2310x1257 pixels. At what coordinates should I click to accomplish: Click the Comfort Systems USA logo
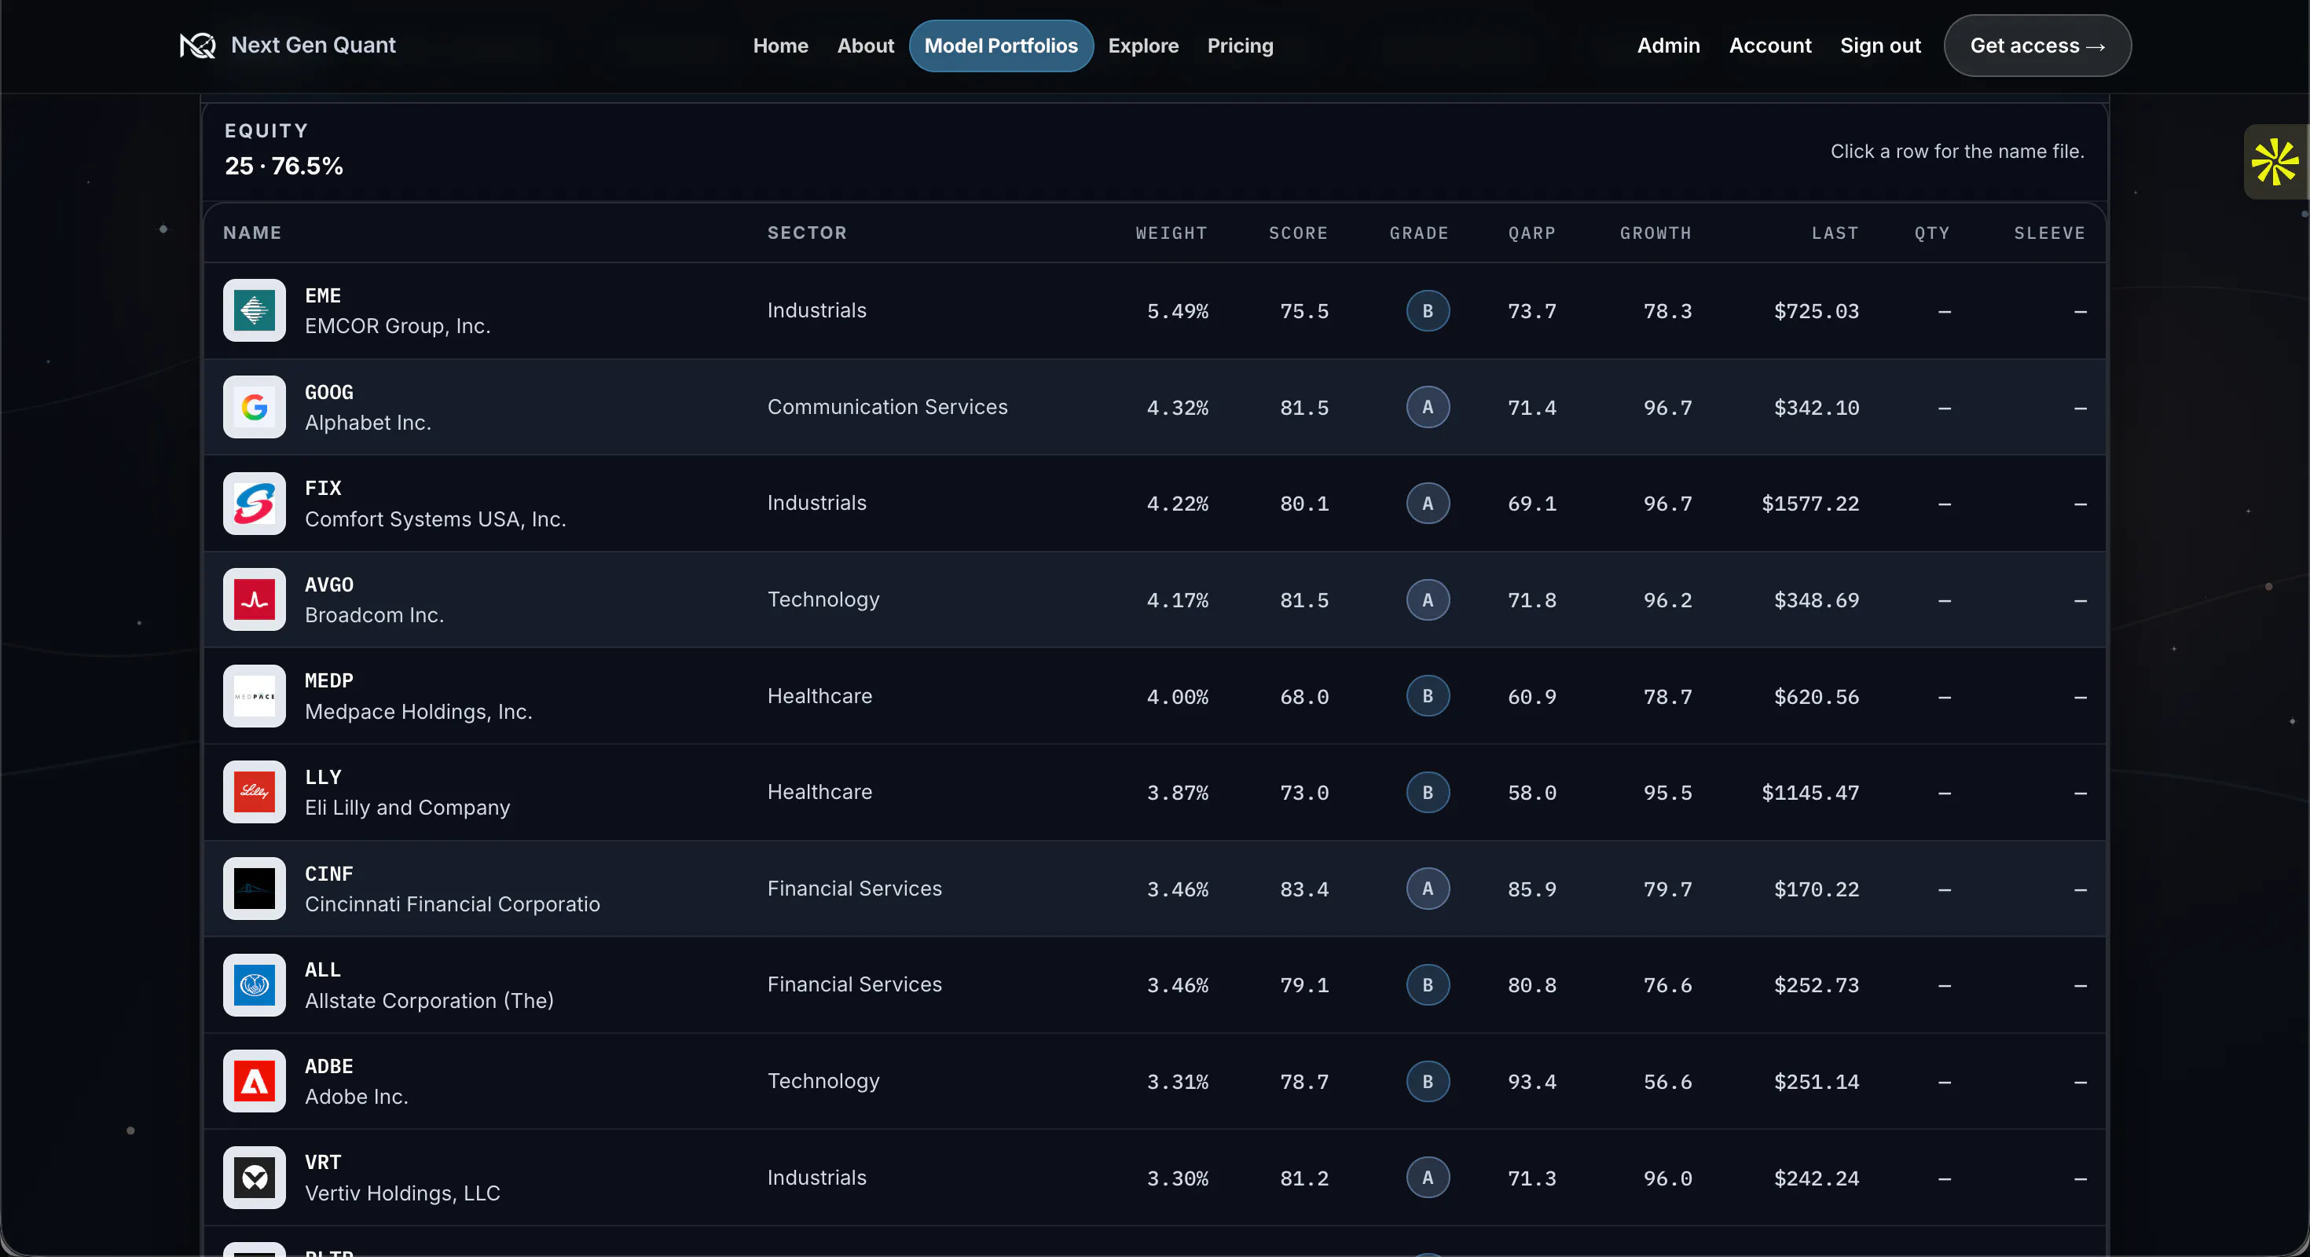tap(255, 504)
